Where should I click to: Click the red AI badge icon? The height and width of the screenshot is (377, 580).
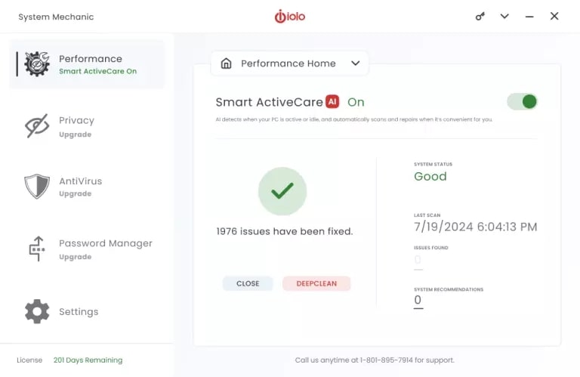click(334, 102)
